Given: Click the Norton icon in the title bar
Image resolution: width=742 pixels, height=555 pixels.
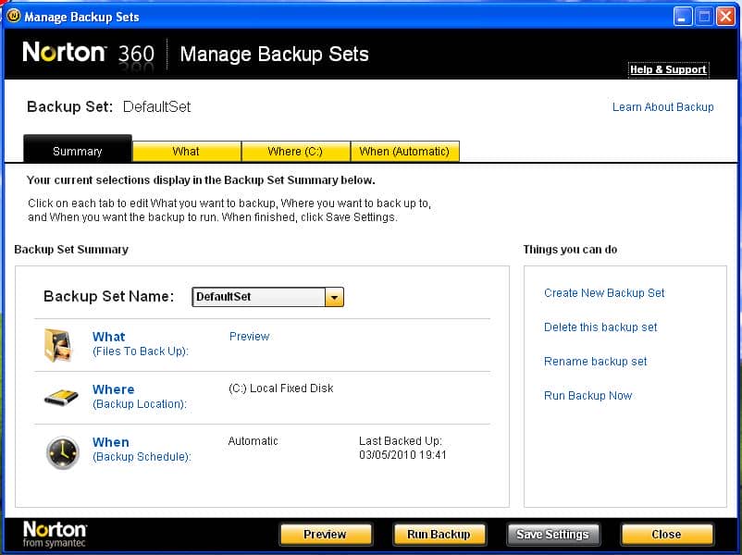Looking at the screenshot, I should tap(14, 16).
